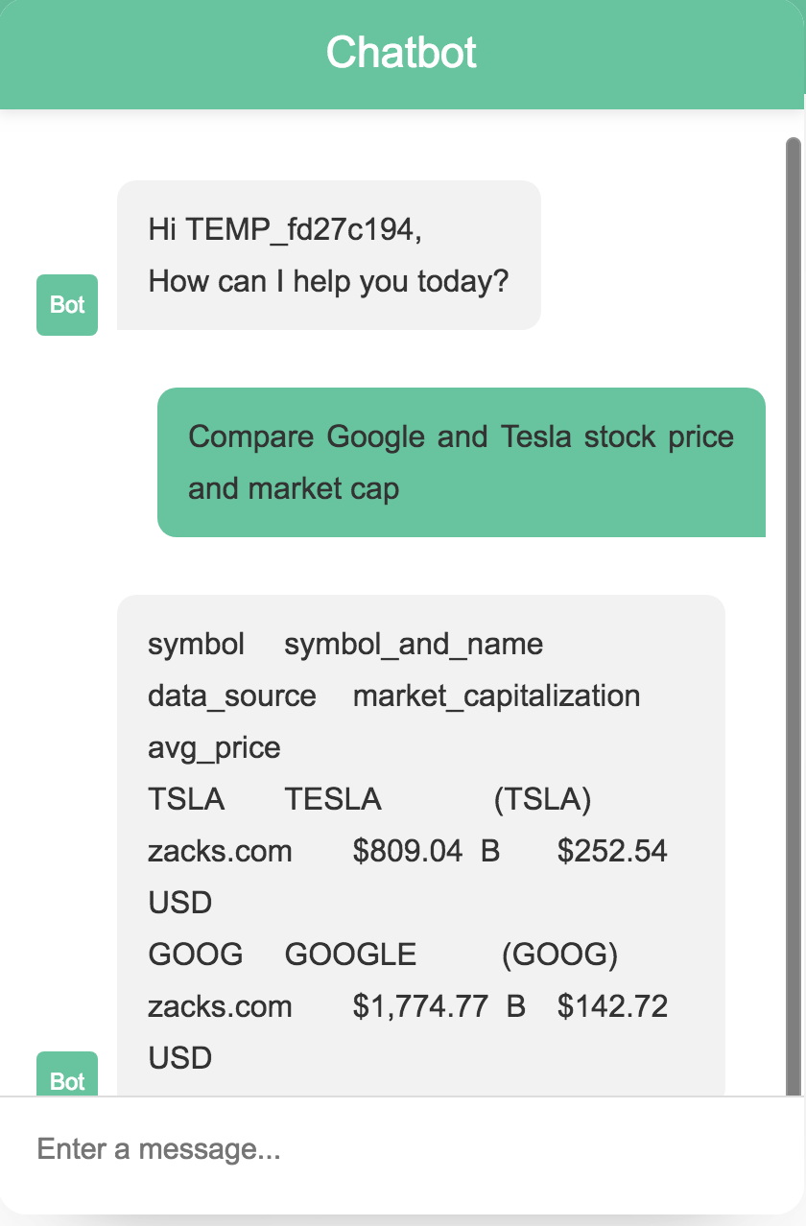806x1226 pixels.
Task: Click the TSLA symbol in the reply table
Action: pyautogui.click(x=186, y=799)
